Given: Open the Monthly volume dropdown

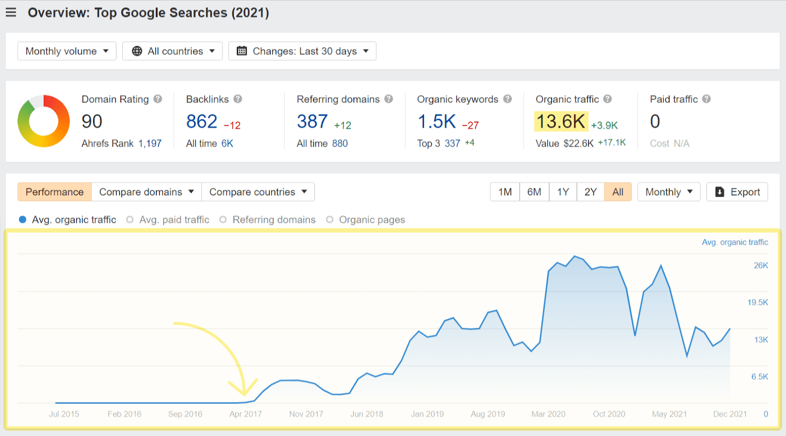Looking at the screenshot, I should click(x=67, y=51).
